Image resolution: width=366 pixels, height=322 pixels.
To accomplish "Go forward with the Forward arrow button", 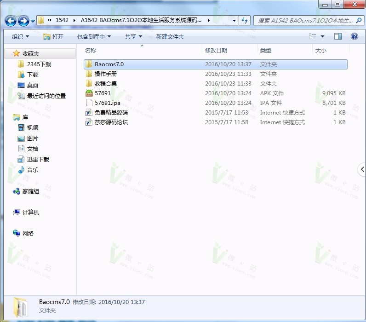I will coord(23,21).
